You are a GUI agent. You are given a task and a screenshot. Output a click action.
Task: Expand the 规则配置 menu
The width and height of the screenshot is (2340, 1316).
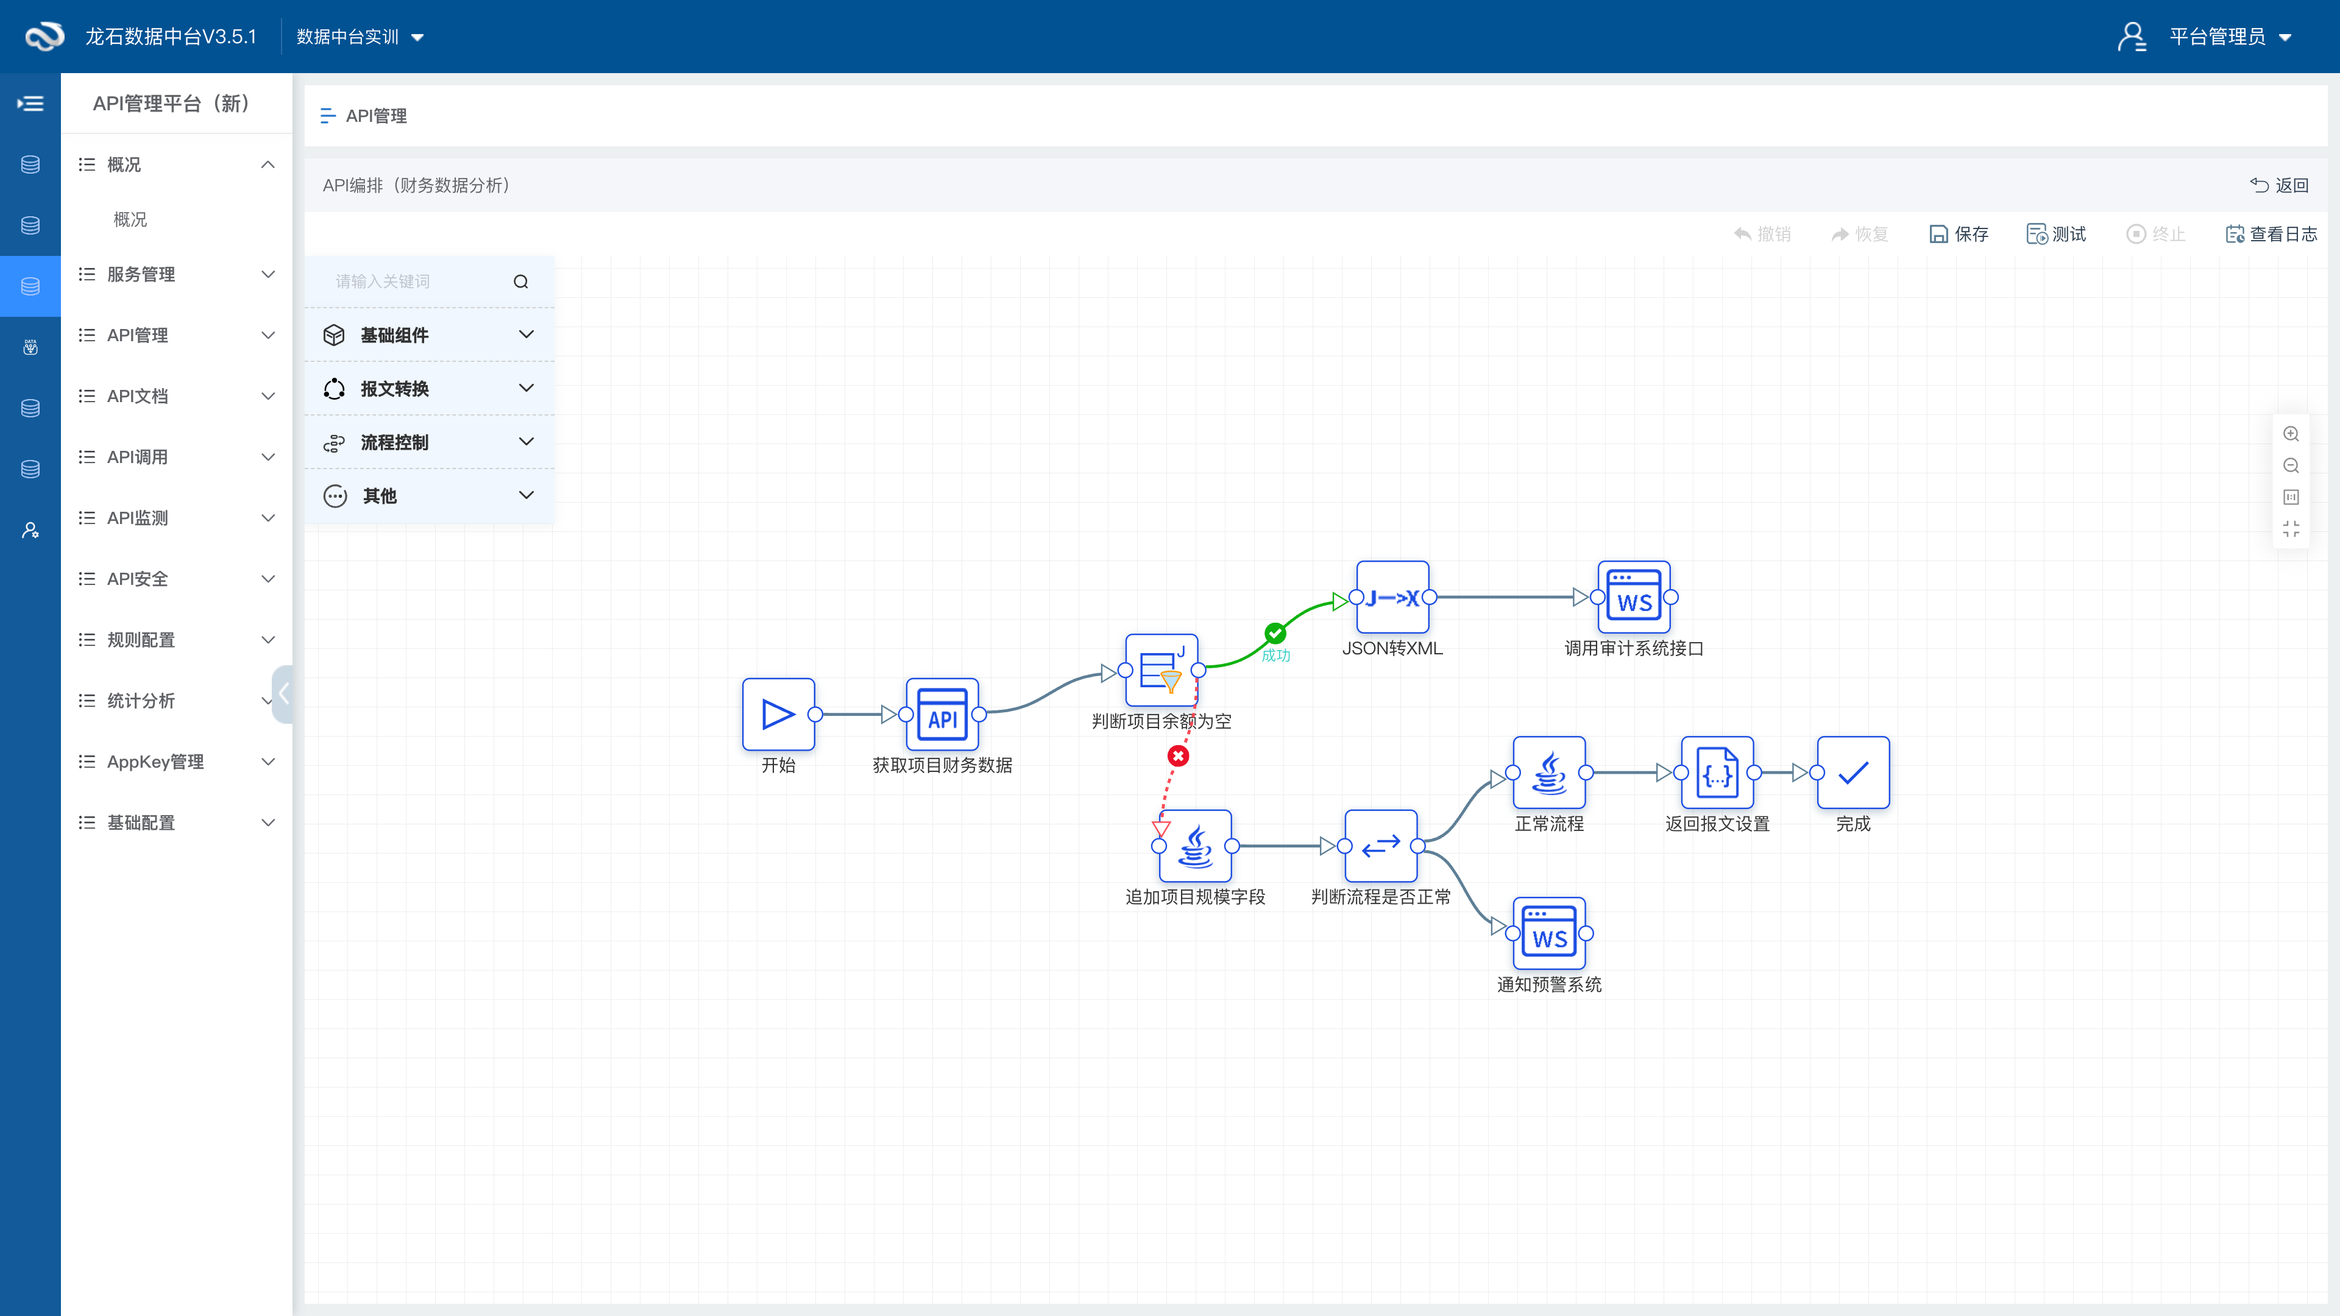point(176,639)
